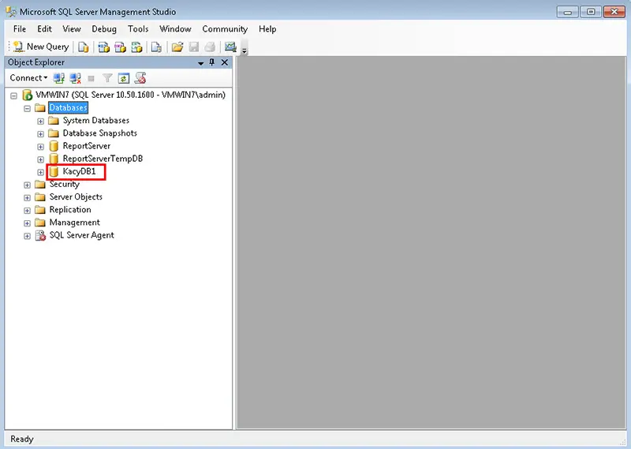The height and width of the screenshot is (449, 631).
Task: Open the Tools menu
Action: tap(138, 29)
